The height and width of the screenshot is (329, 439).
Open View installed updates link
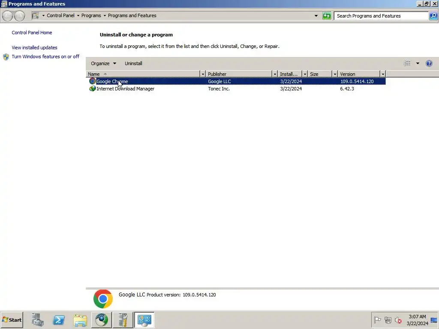coord(34,48)
